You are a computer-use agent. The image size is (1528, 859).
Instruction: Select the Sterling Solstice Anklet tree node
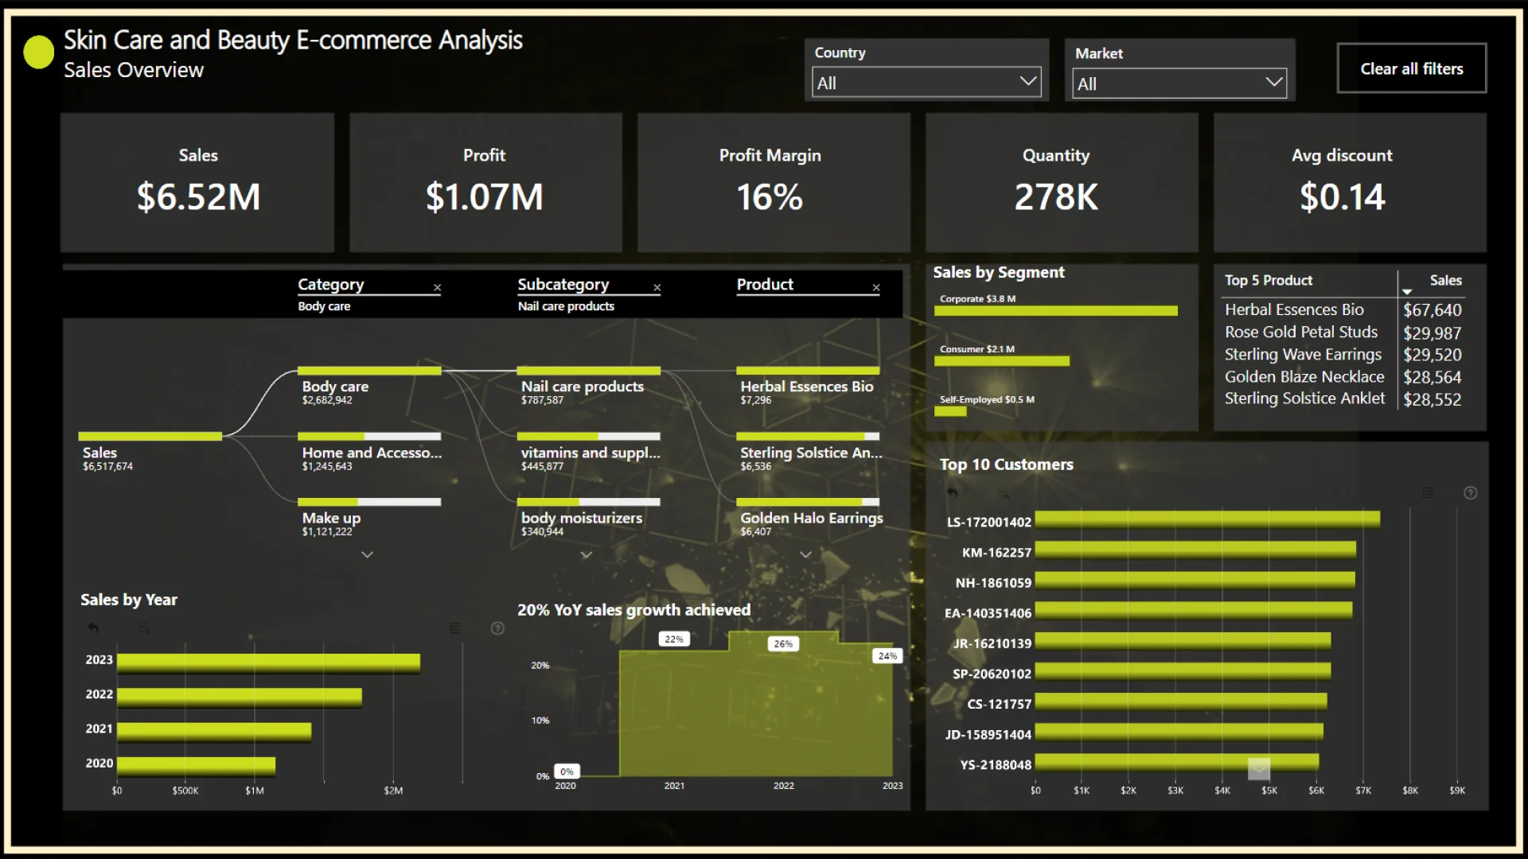tap(808, 453)
